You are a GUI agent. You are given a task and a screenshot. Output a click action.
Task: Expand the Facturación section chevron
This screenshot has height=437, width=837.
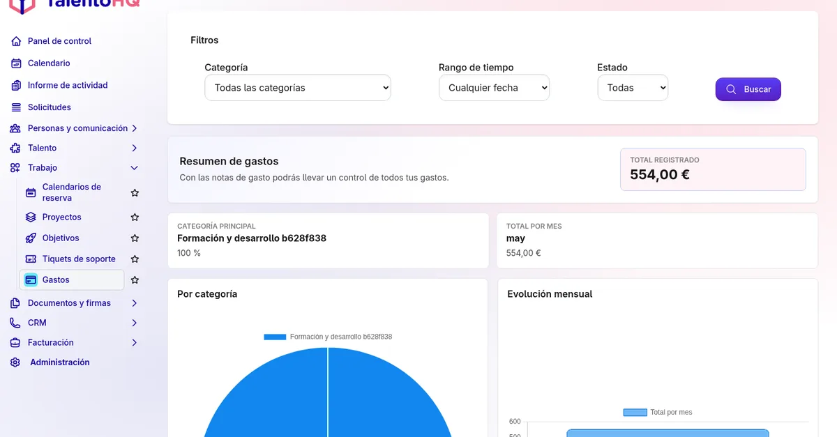(x=135, y=343)
